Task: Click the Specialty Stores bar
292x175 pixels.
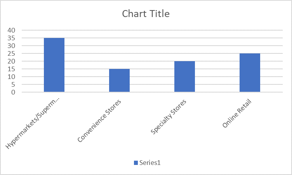Action: [184, 77]
